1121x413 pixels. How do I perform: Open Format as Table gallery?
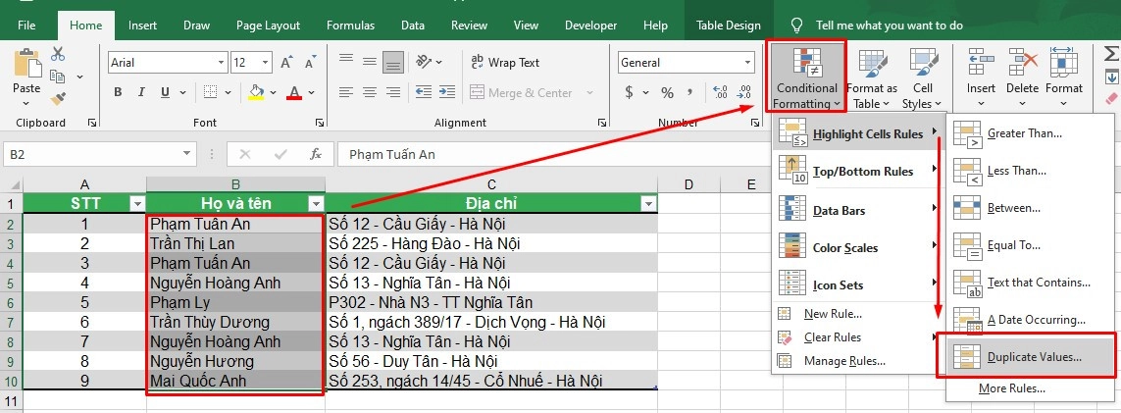pyautogui.click(x=872, y=78)
